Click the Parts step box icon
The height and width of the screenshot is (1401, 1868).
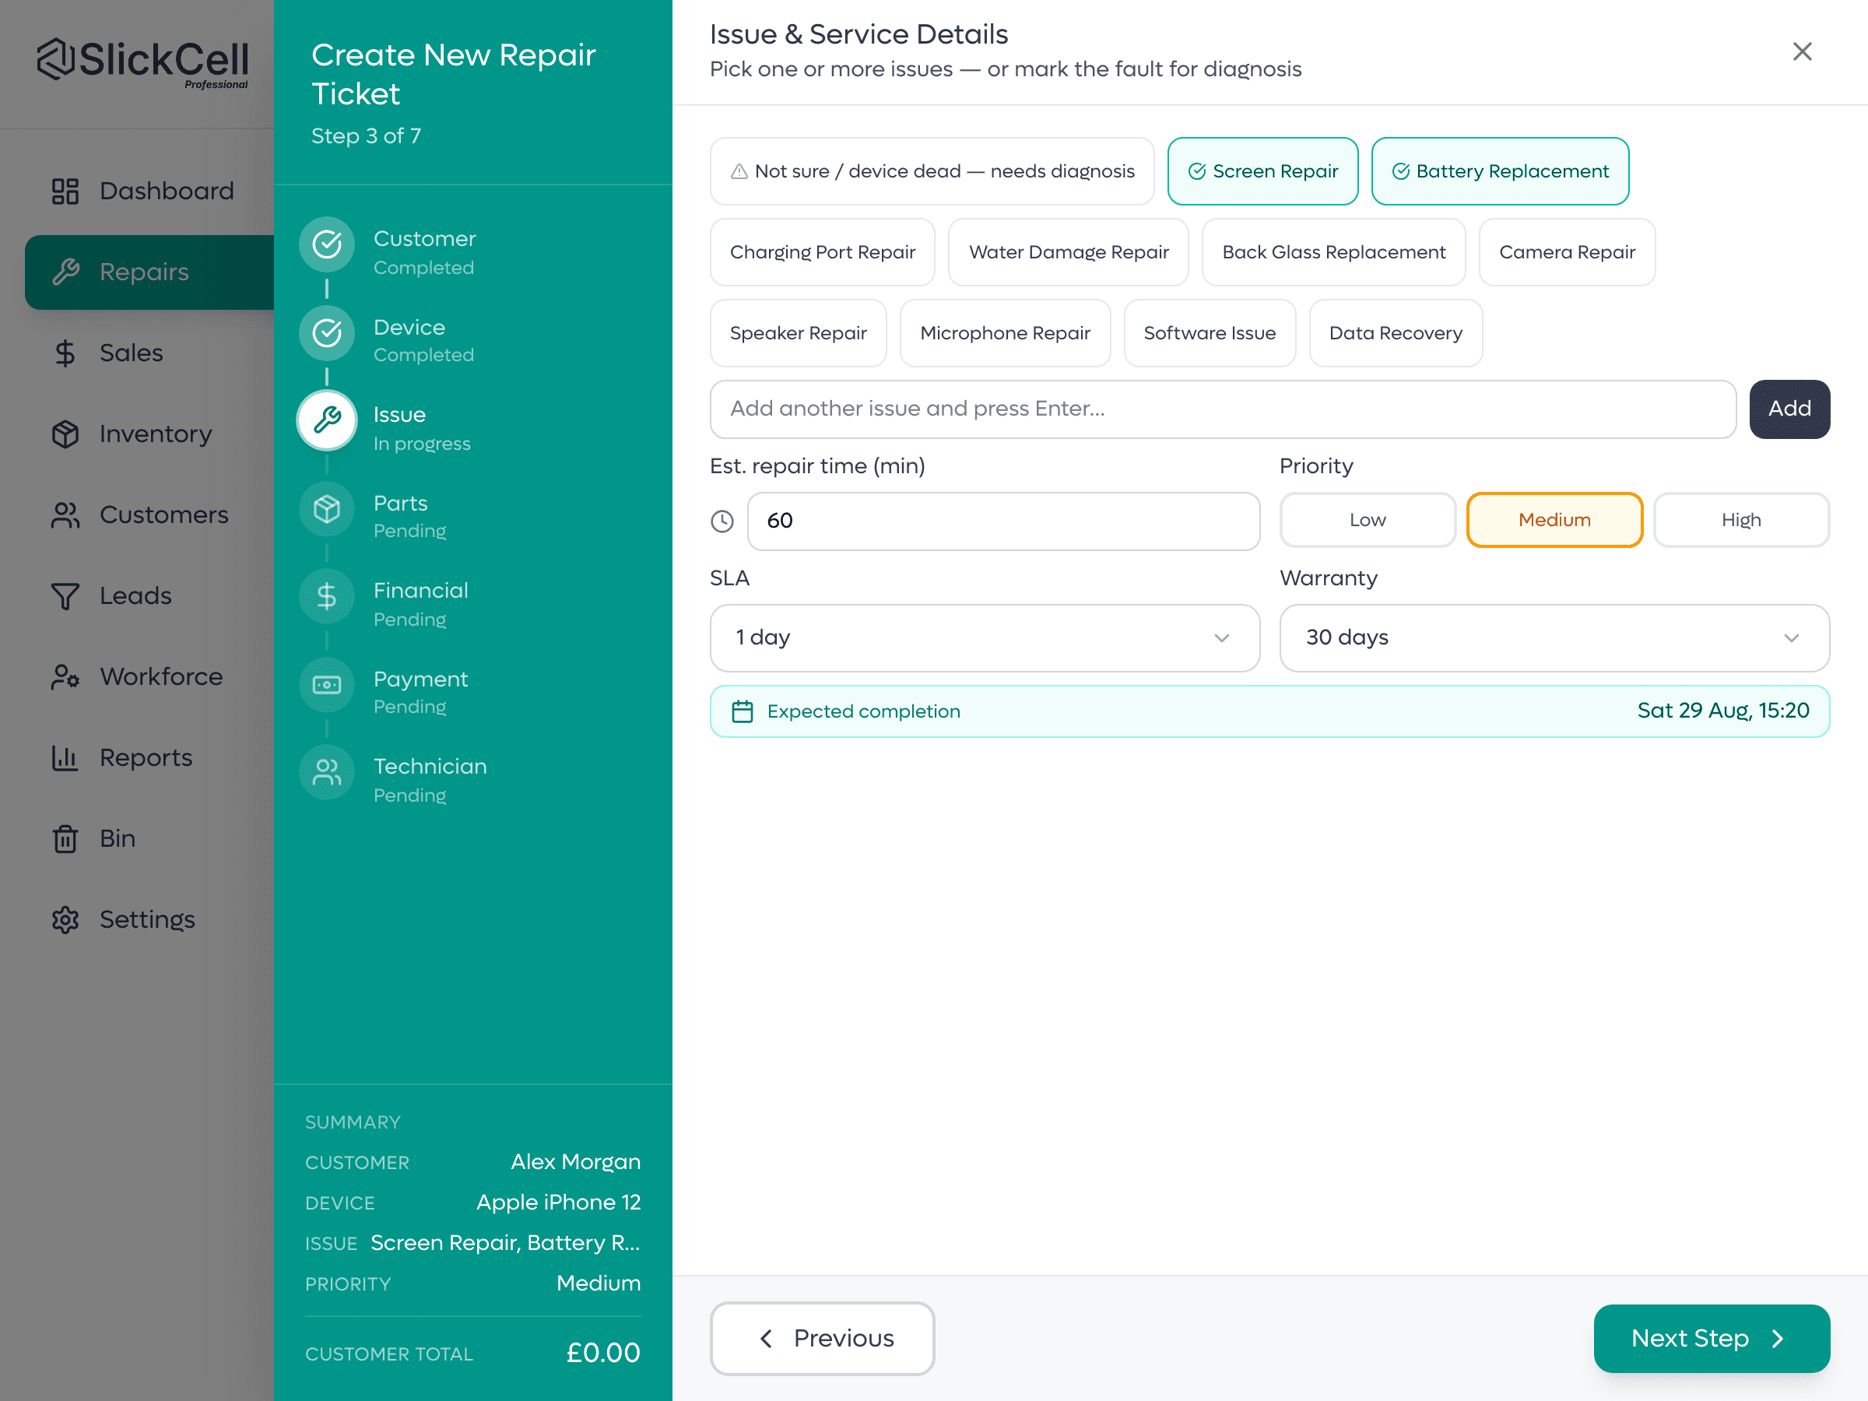327,508
